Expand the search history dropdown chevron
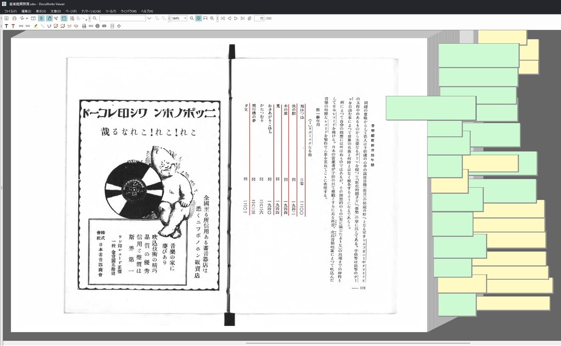 coord(149,18)
